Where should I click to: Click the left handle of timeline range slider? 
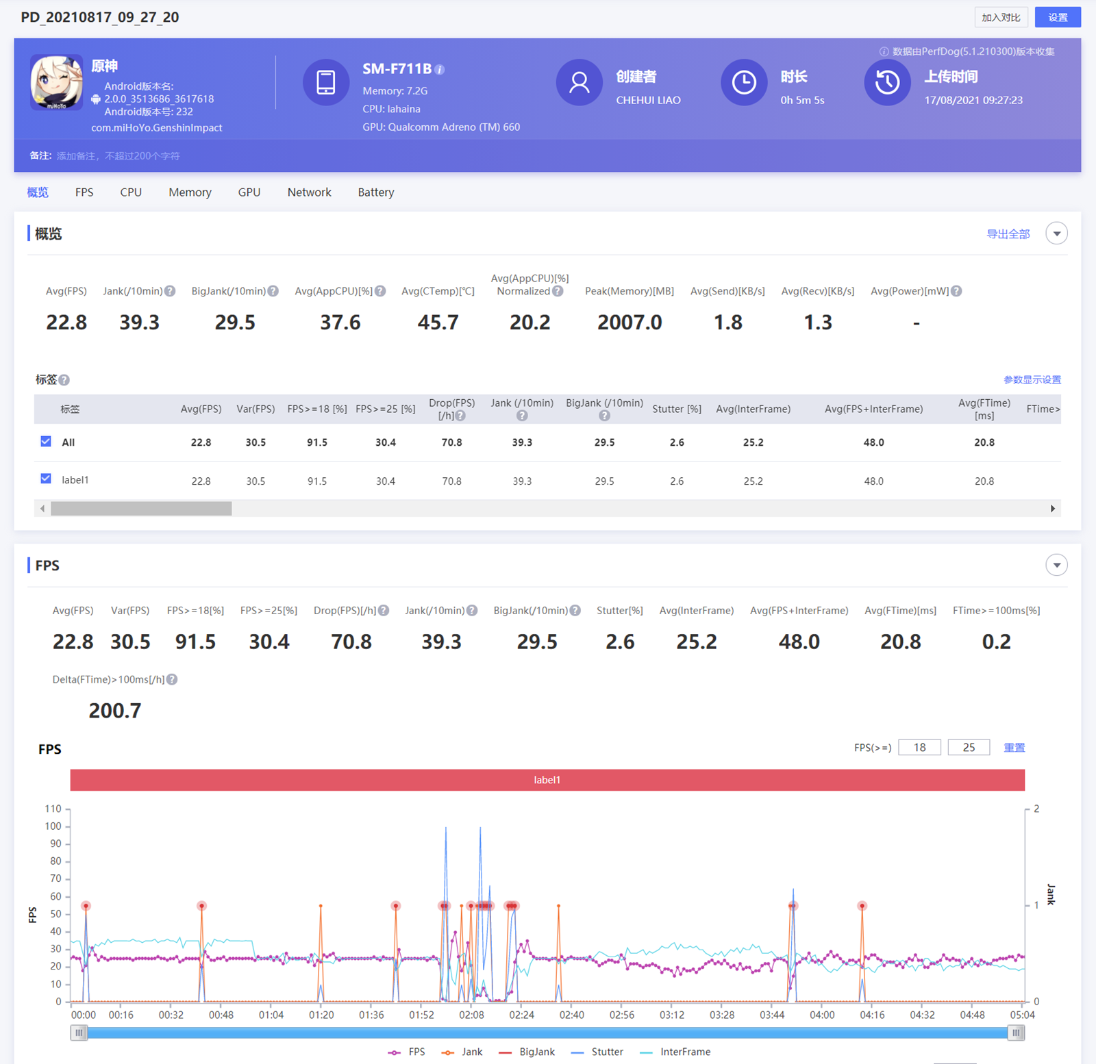tap(79, 1033)
